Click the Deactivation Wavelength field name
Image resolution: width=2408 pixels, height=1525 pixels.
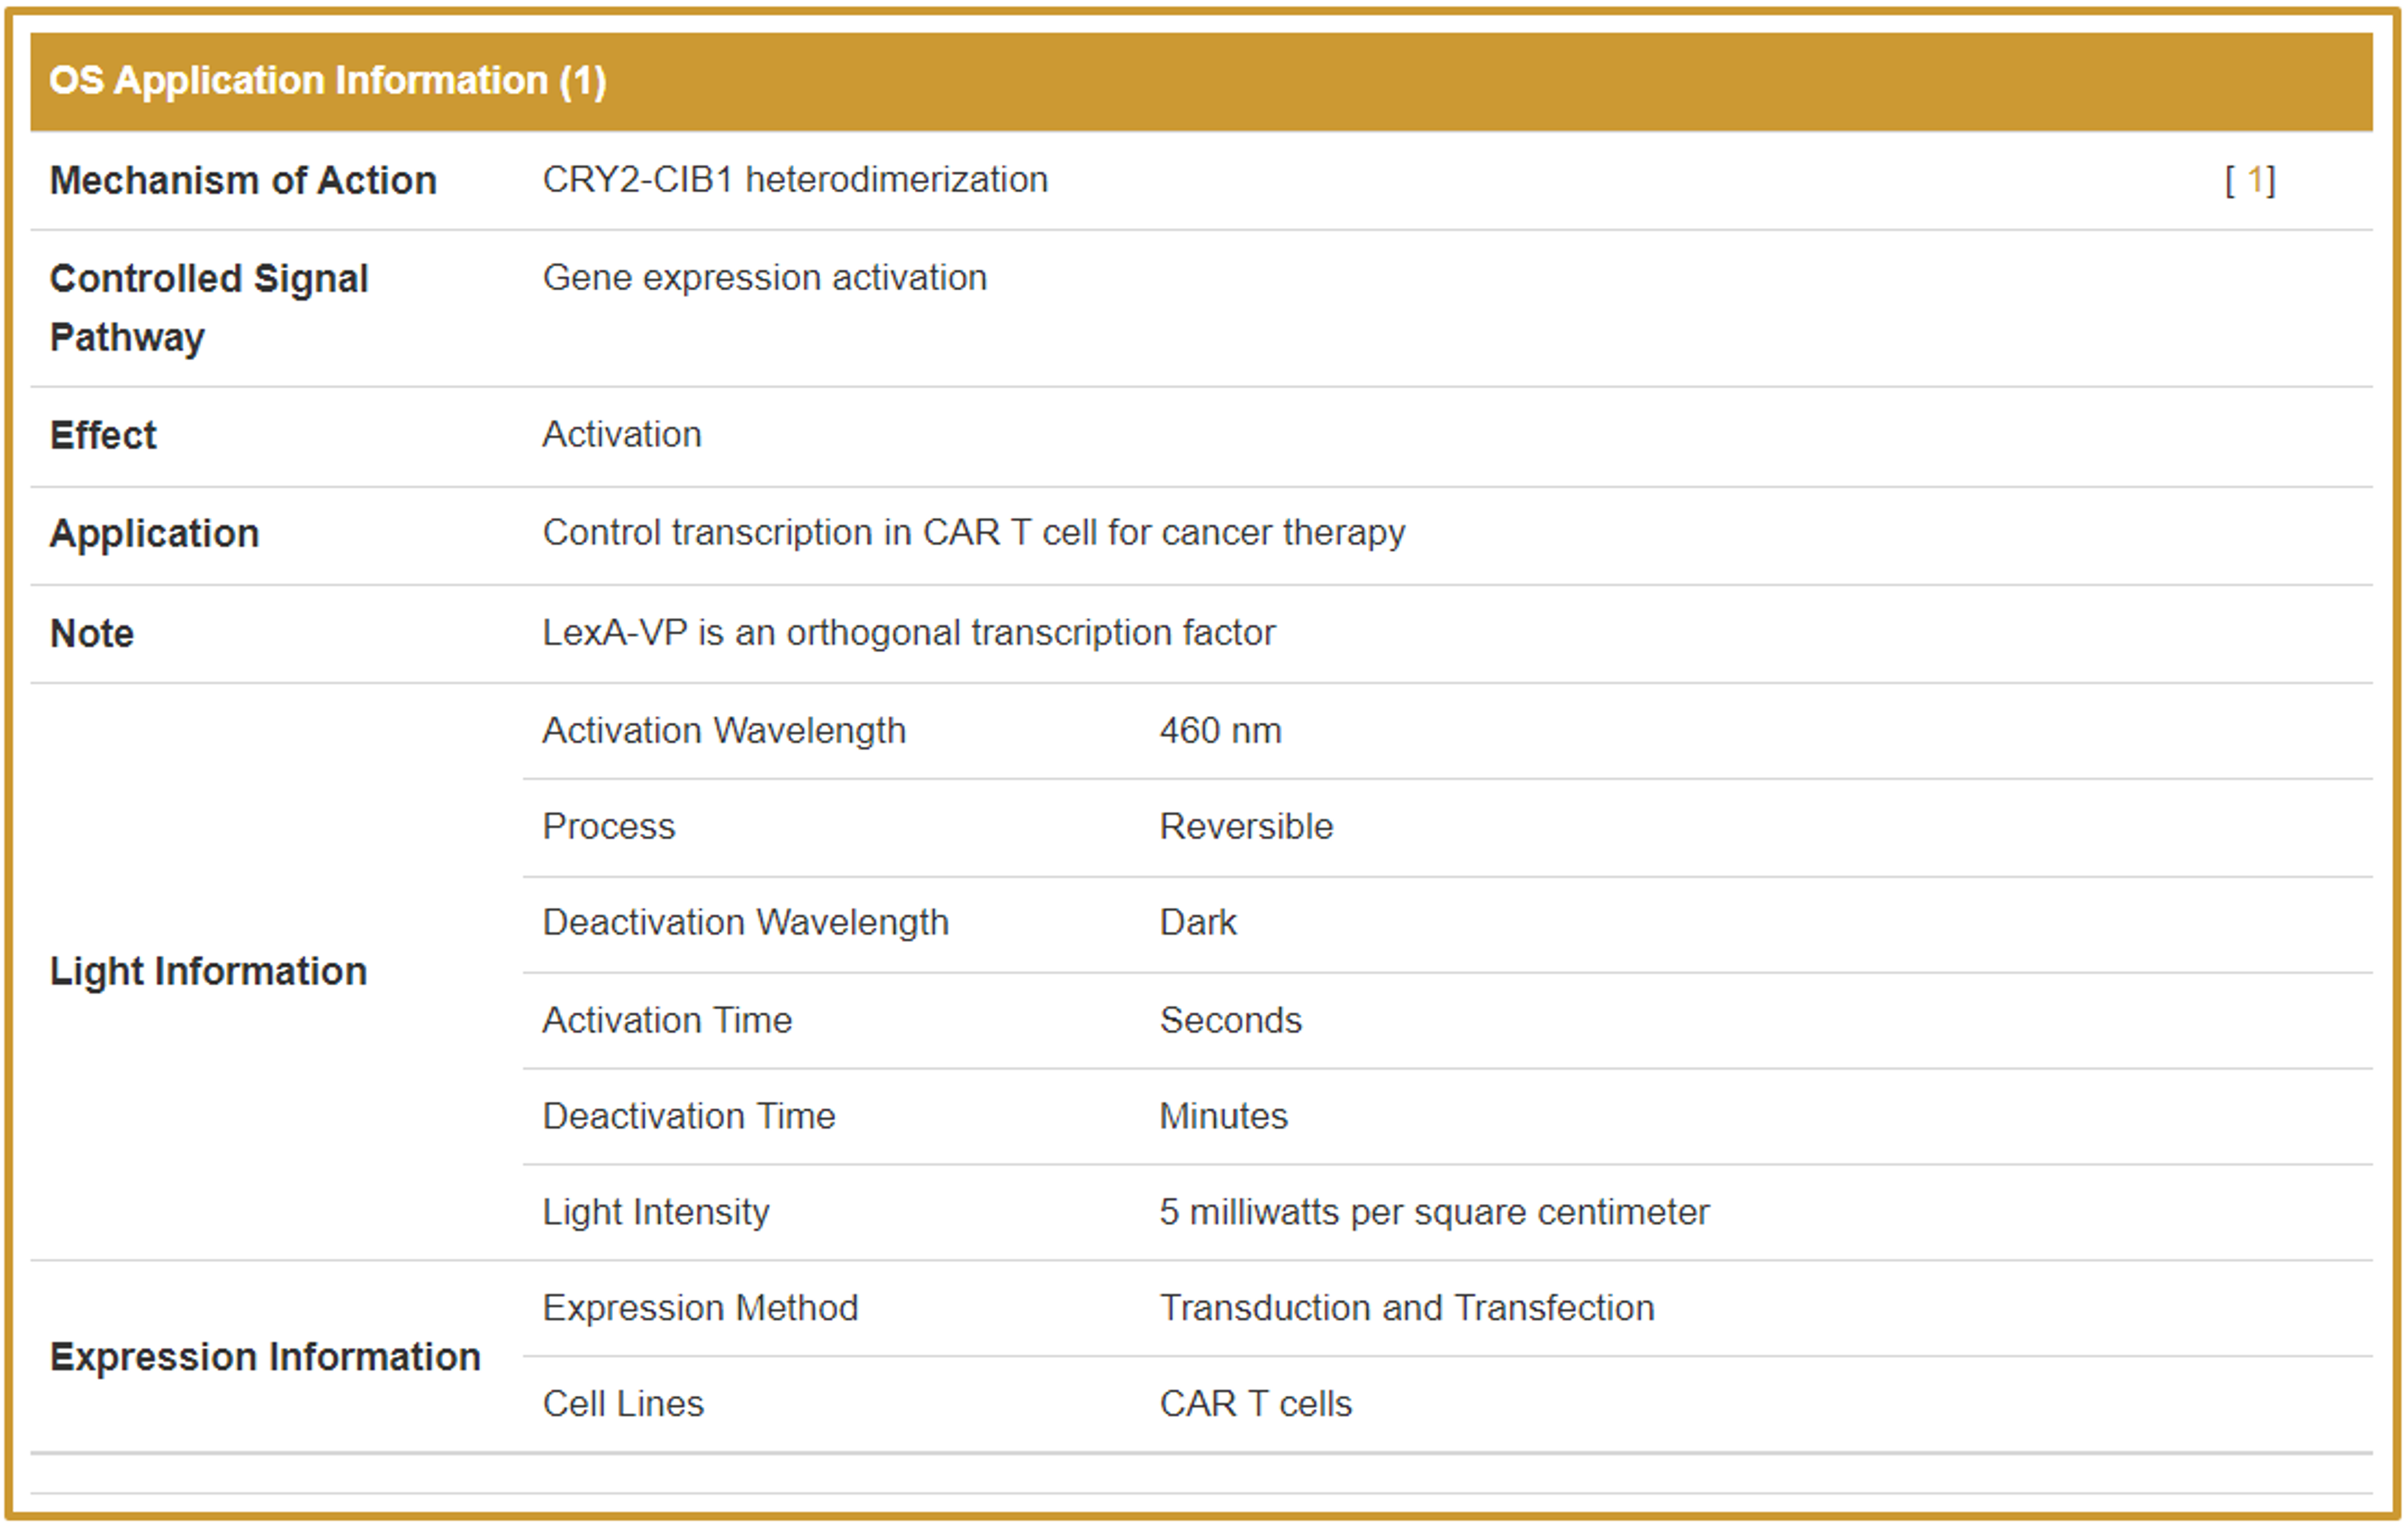(x=745, y=922)
